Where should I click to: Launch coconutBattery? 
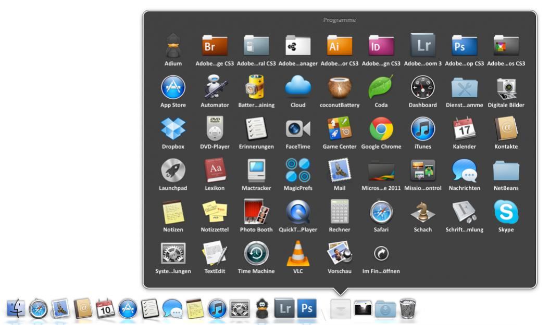point(340,87)
